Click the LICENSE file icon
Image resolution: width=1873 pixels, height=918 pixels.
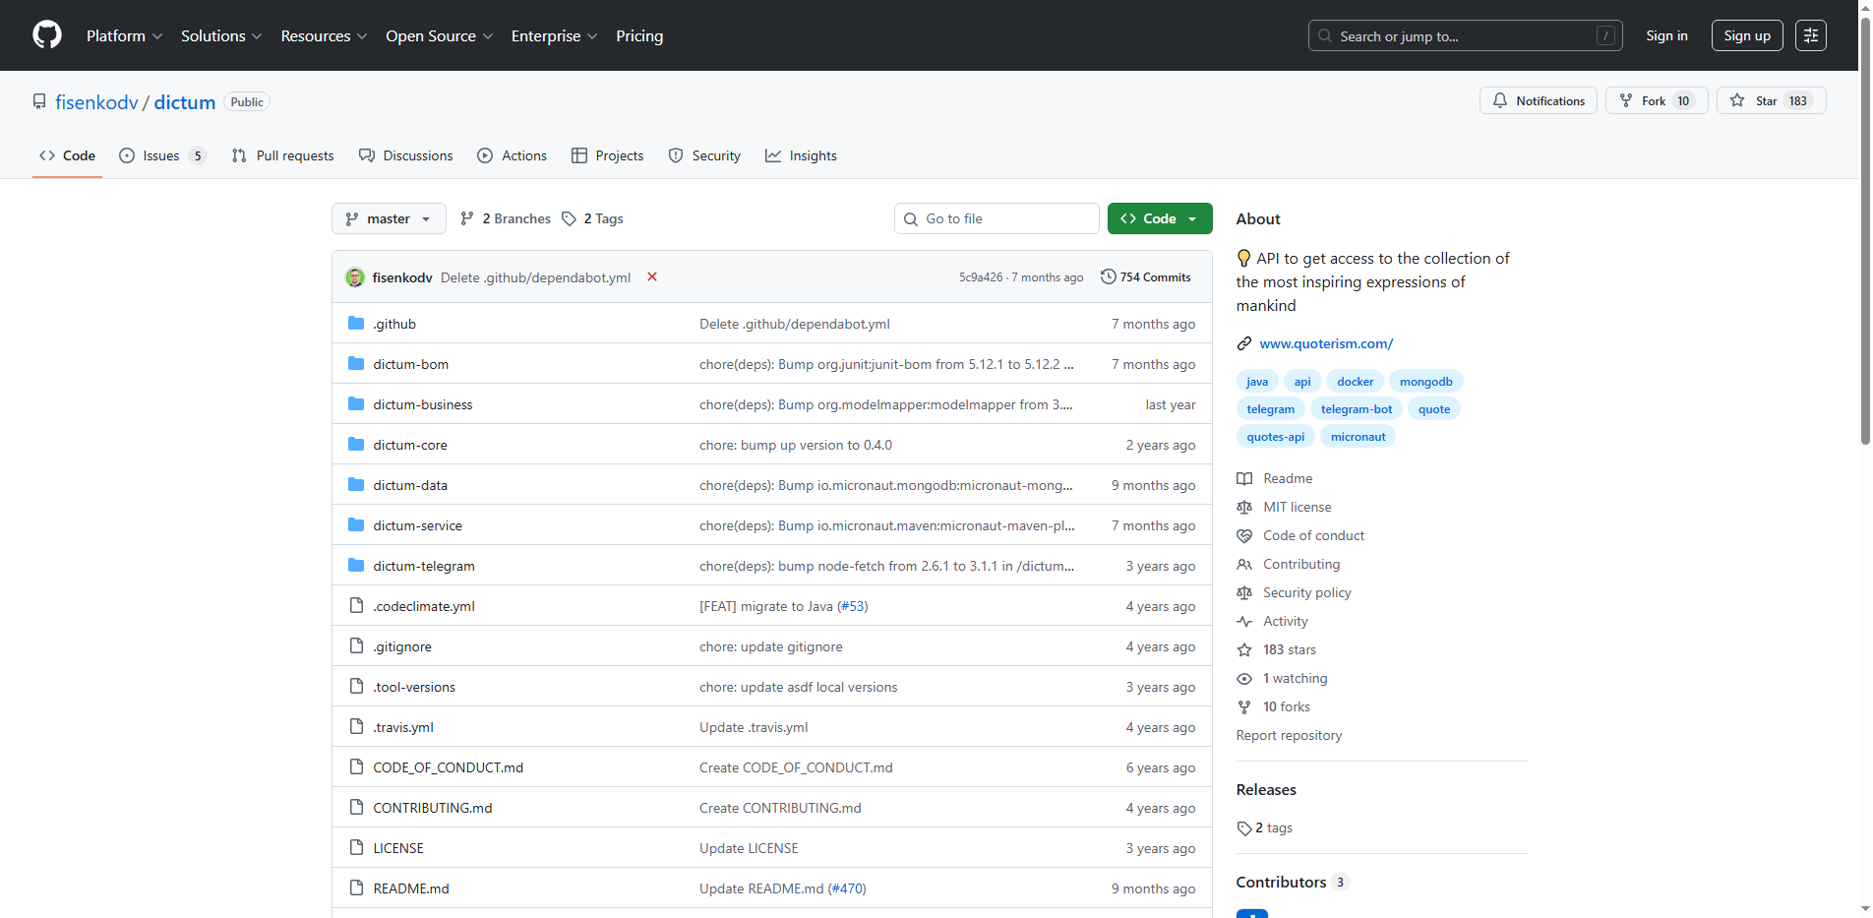point(356,848)
